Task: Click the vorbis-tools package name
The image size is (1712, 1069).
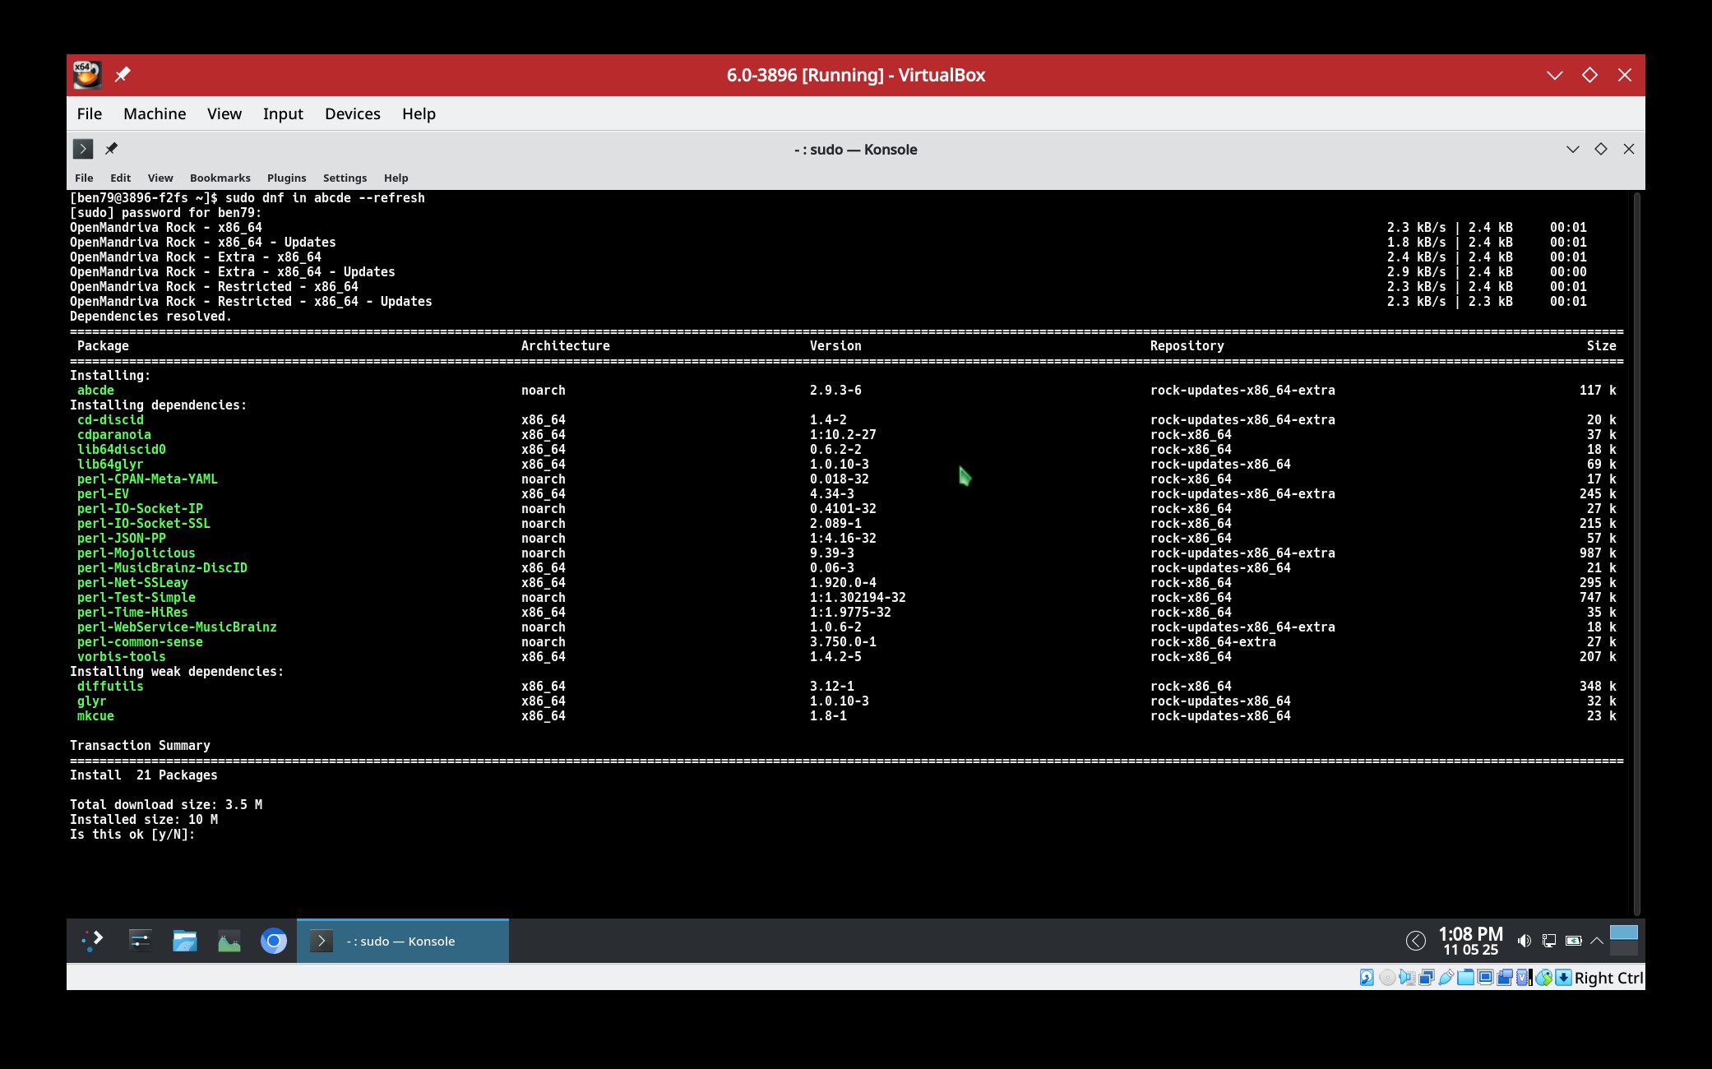Action: (121, 657)
